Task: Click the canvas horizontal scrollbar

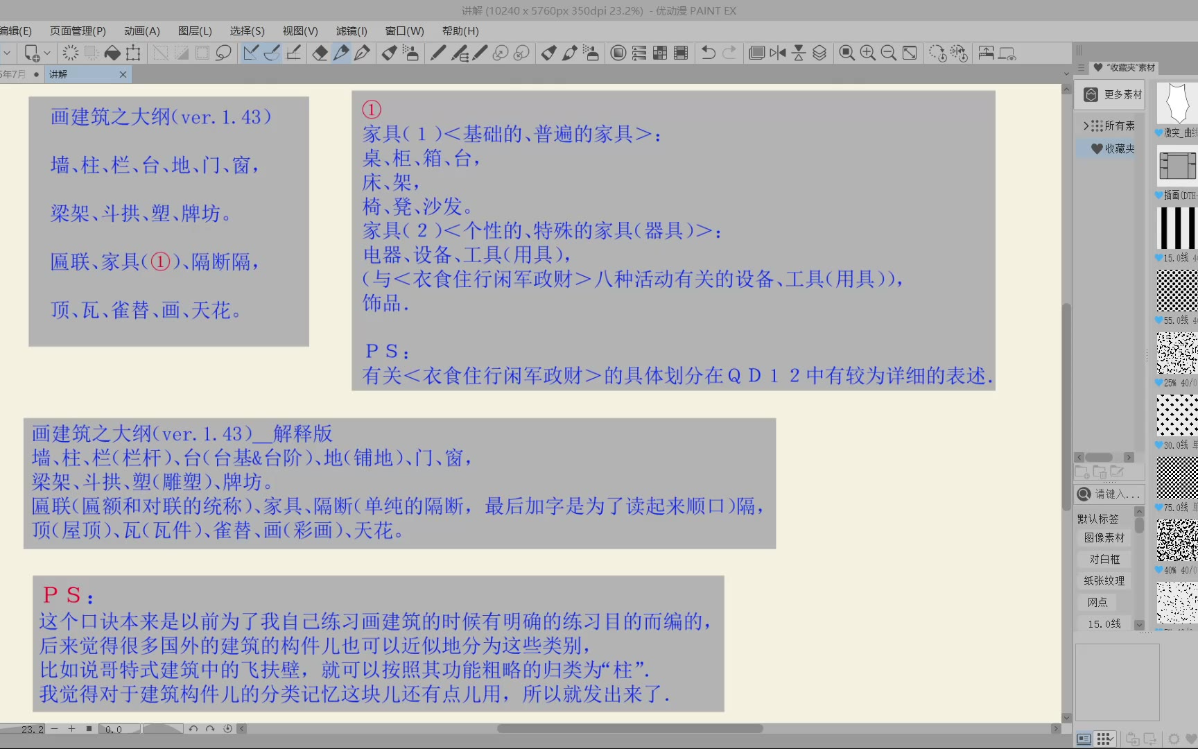Action: (x=630, y=729)
